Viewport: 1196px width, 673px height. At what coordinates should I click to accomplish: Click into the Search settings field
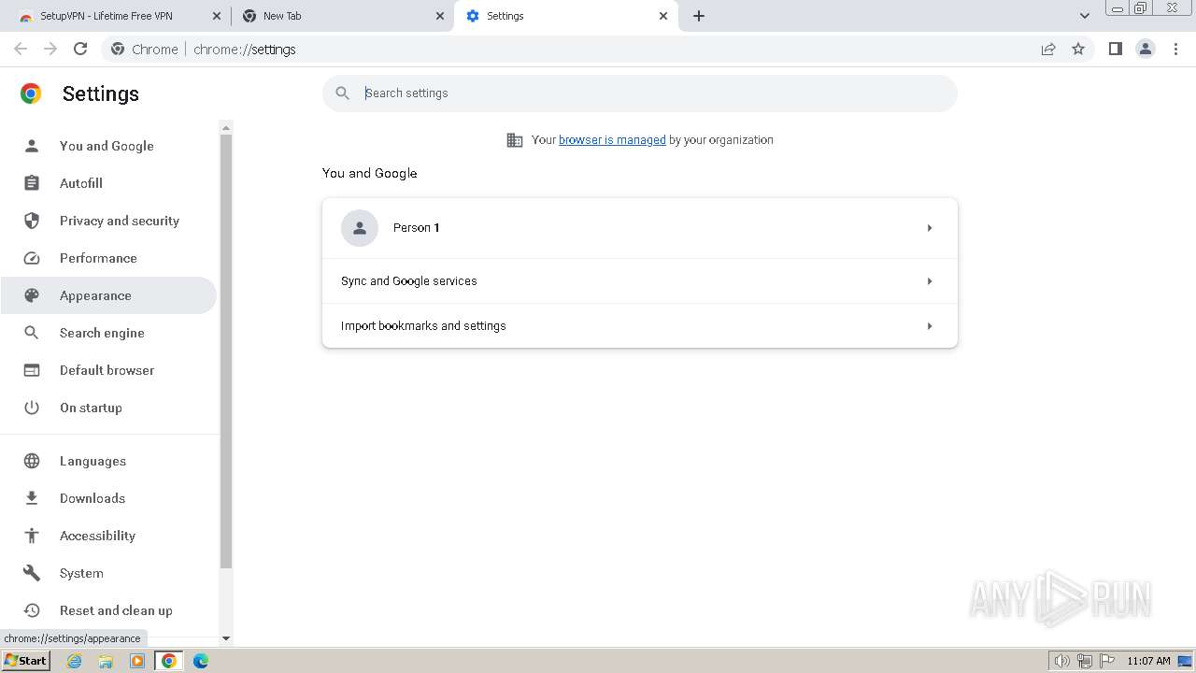tap(640, 93)
